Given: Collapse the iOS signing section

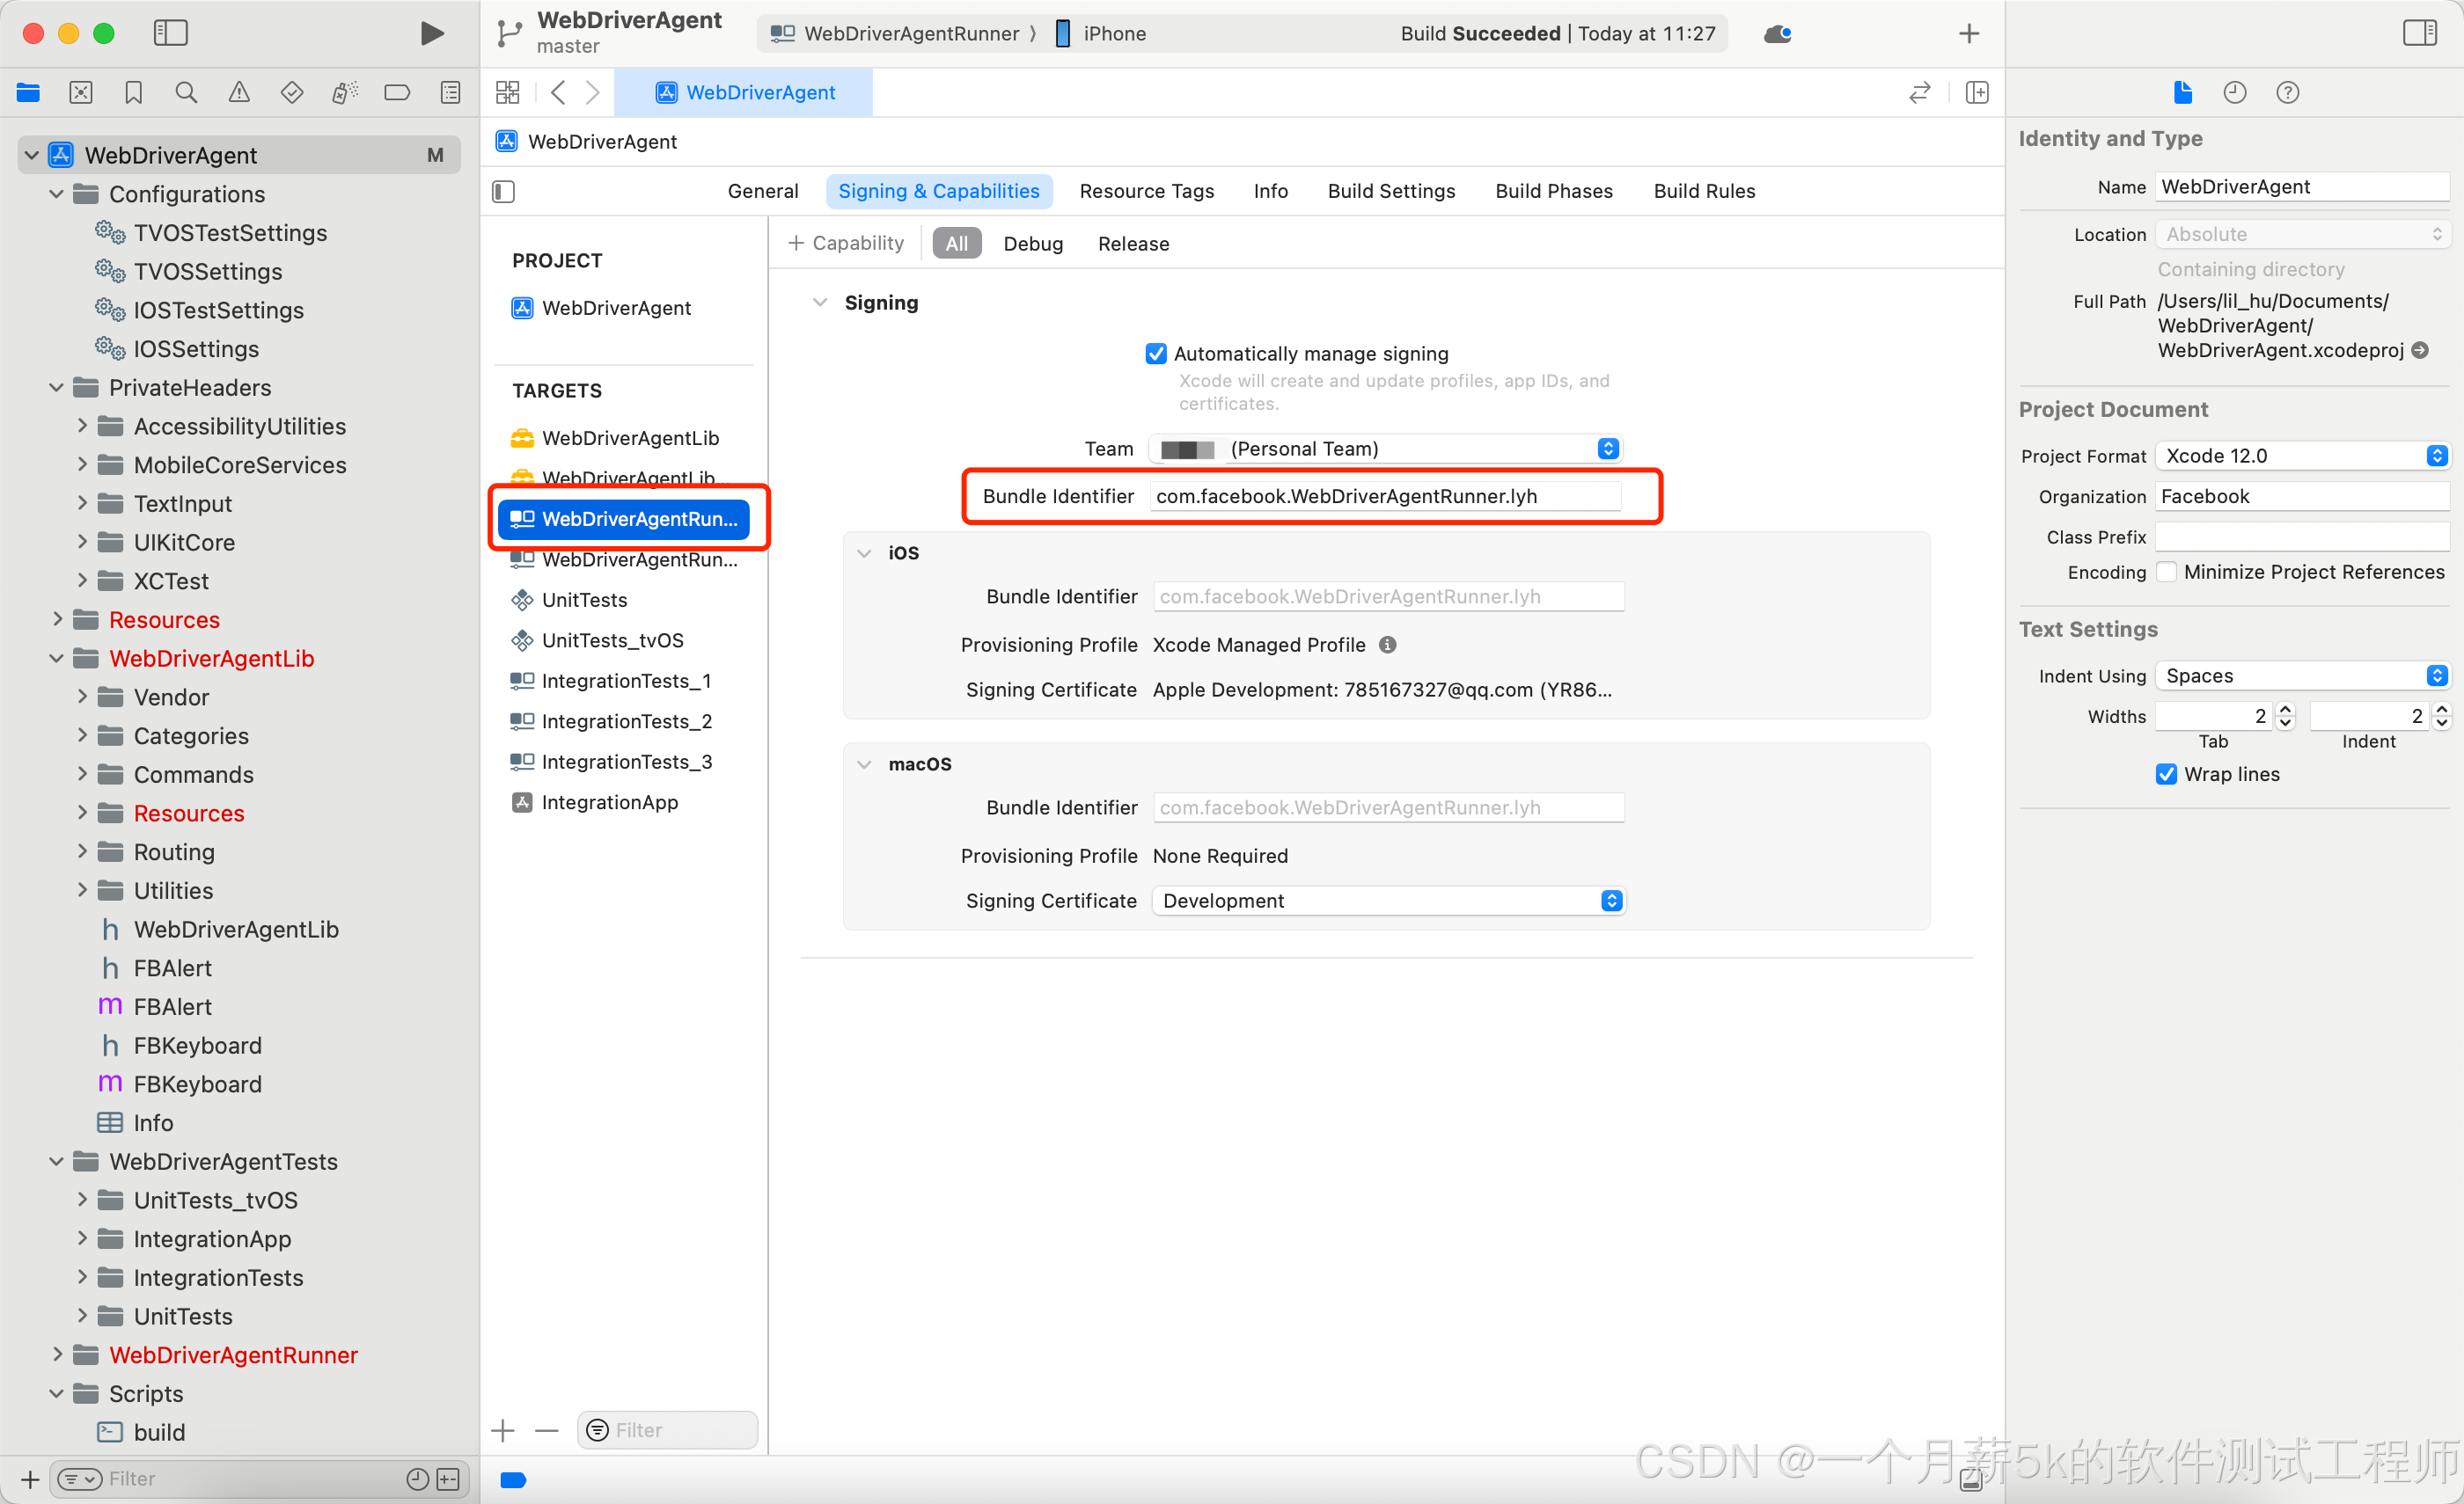Looking at the screenshot, I should click(864, 553).
